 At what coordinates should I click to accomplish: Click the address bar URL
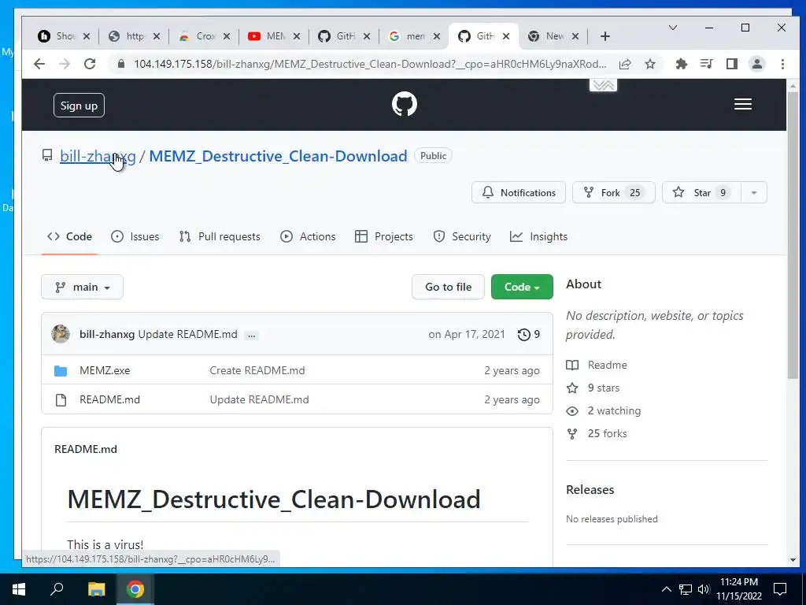pyautogui.click(x=370, y=64)
